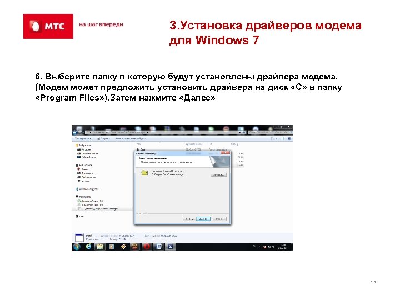This screenshot has width=400, height=300.
Task: Close the Коннект Менеджер installer dialog
Action: tap(225, 153)
